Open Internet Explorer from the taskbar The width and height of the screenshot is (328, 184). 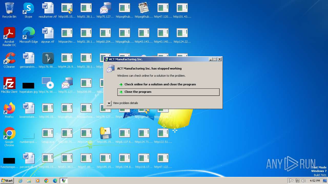pyautogui.click(x=20, y=181)
